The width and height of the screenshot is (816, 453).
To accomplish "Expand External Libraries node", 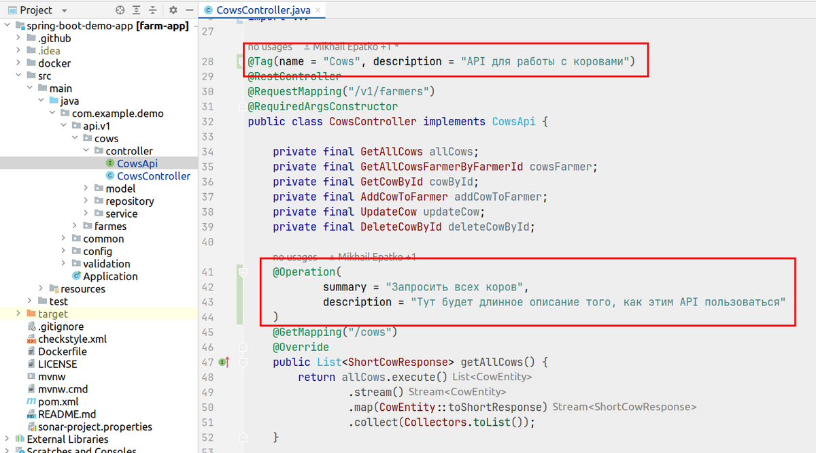I will [x=7, y=439].
